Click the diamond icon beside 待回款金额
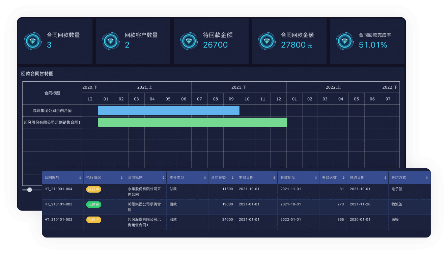448x255 pixels. pyautogui.click(x=189, y=41)
